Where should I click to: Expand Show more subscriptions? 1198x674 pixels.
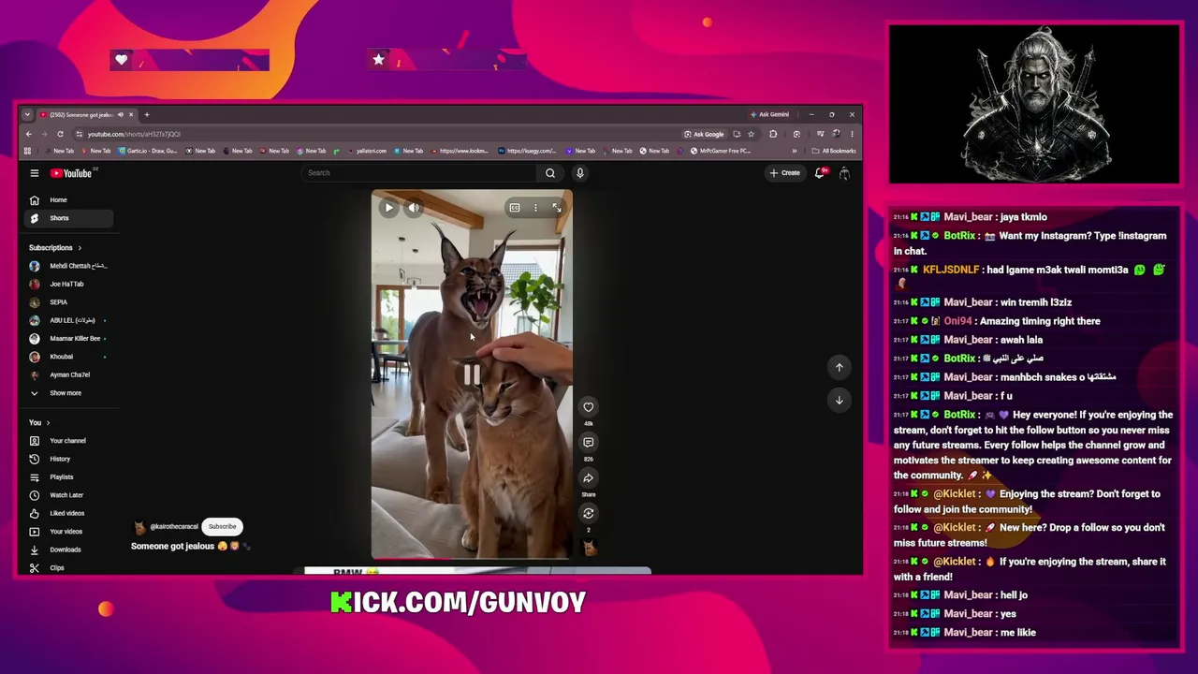pyautogui.click(x=68, y=393)
